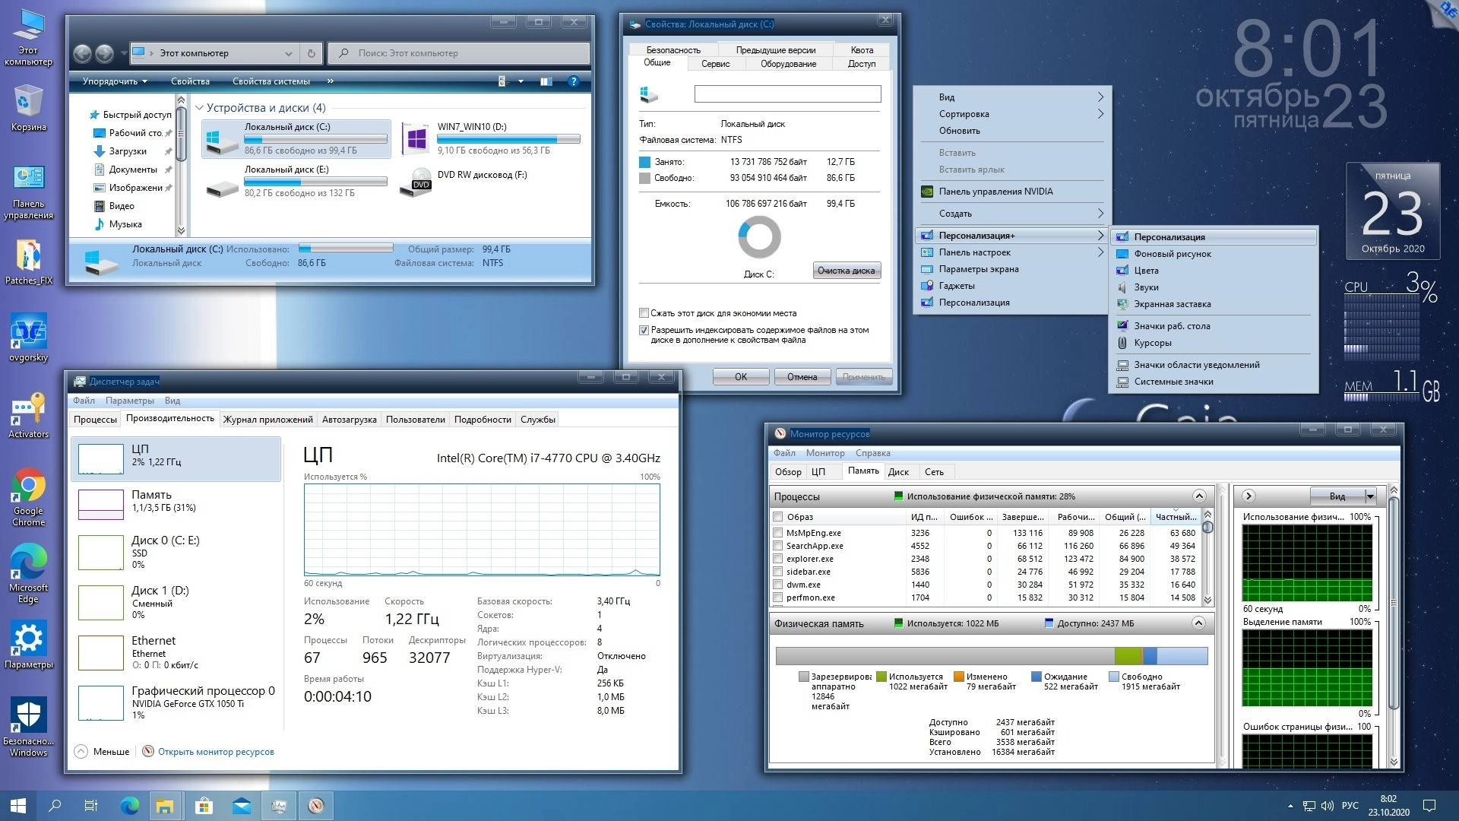Screen dimensions: 1459x821
Task: Click the Explorer help question mark icon
Action: click(x=572, y=81)
